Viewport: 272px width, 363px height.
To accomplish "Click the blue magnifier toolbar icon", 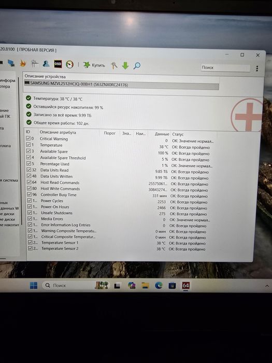I will 137,66.
